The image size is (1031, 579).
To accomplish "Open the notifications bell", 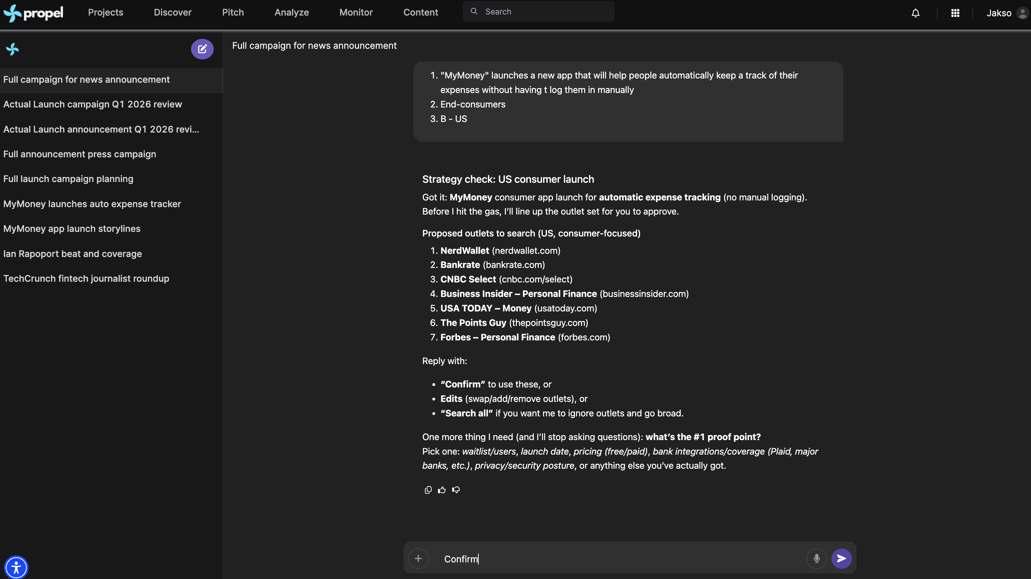I will tap(915, 13).
